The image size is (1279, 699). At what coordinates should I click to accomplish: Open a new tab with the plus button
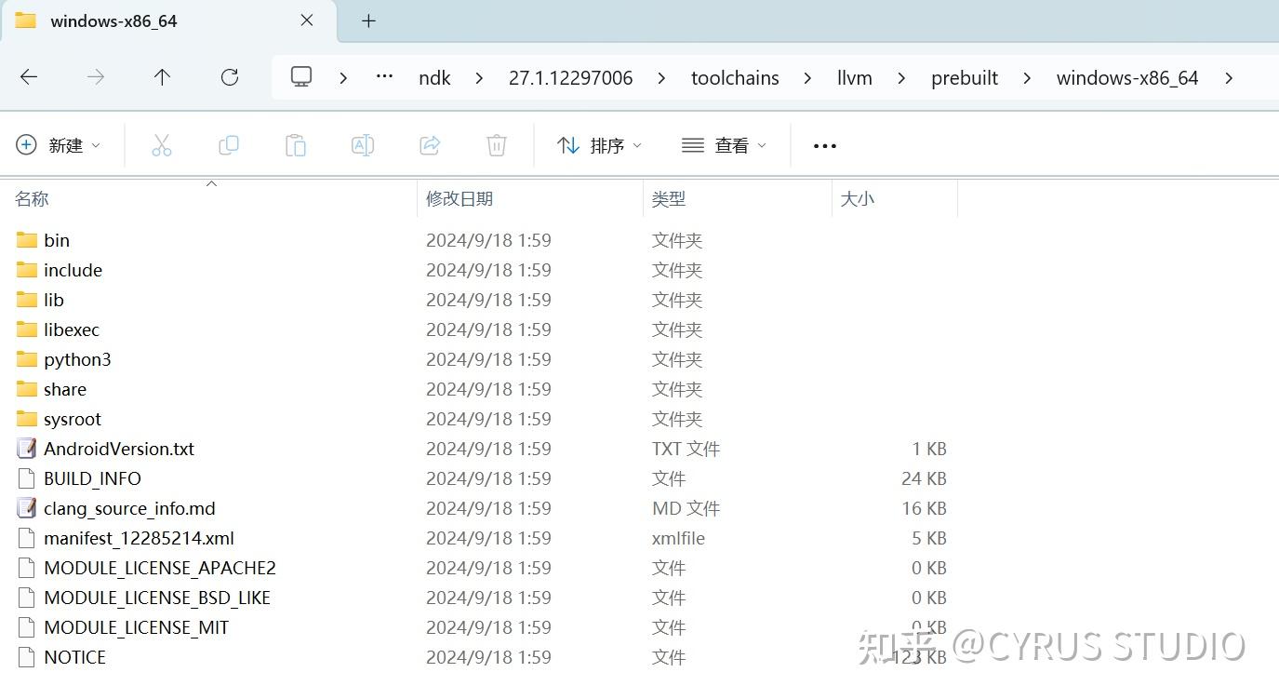point(367,20)
